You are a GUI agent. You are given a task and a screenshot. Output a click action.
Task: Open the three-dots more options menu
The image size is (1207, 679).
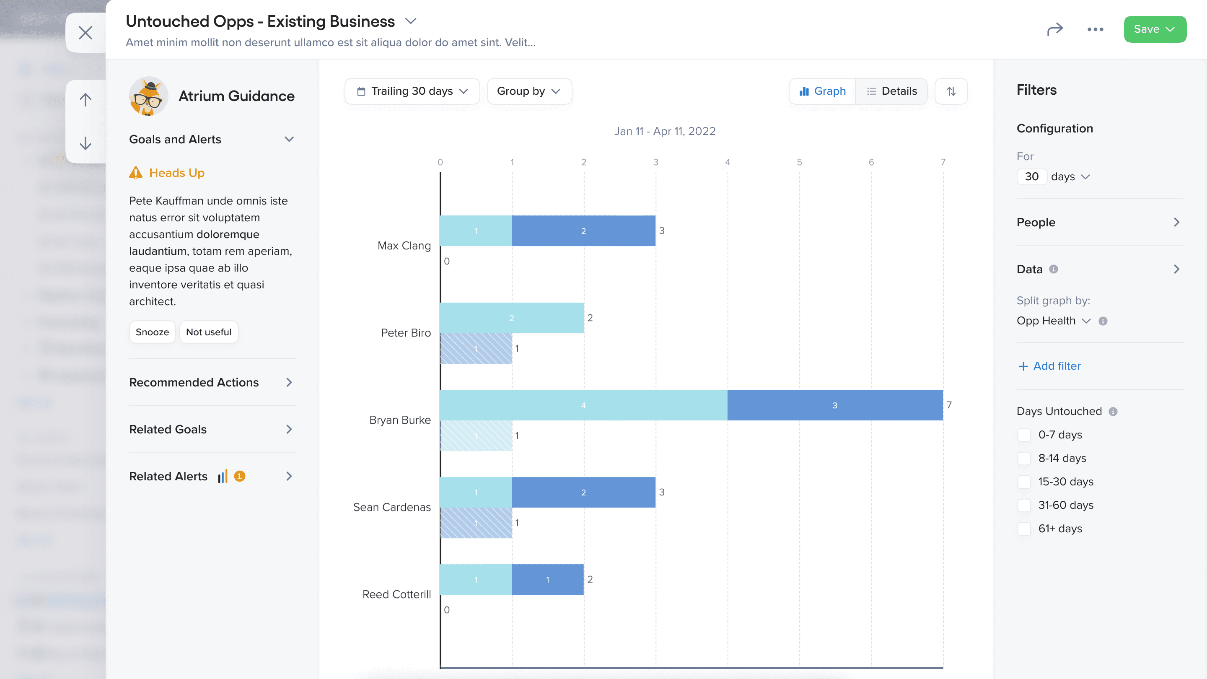coord(1095,29)
